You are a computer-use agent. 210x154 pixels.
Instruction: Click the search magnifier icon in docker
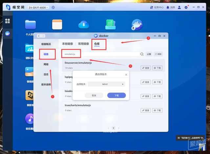coord(142,54)
